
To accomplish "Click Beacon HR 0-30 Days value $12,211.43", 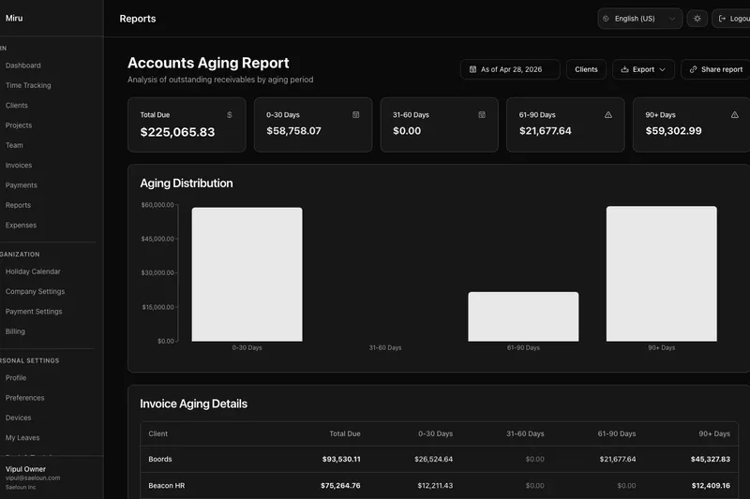I will click(435, 486).
